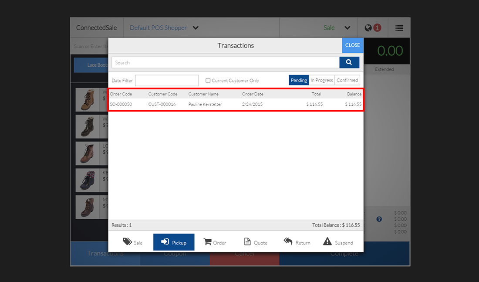This screenshot has height=282, width=479.
Task: Switch to the Confirmed tab
Action: [x=347, y=80]
